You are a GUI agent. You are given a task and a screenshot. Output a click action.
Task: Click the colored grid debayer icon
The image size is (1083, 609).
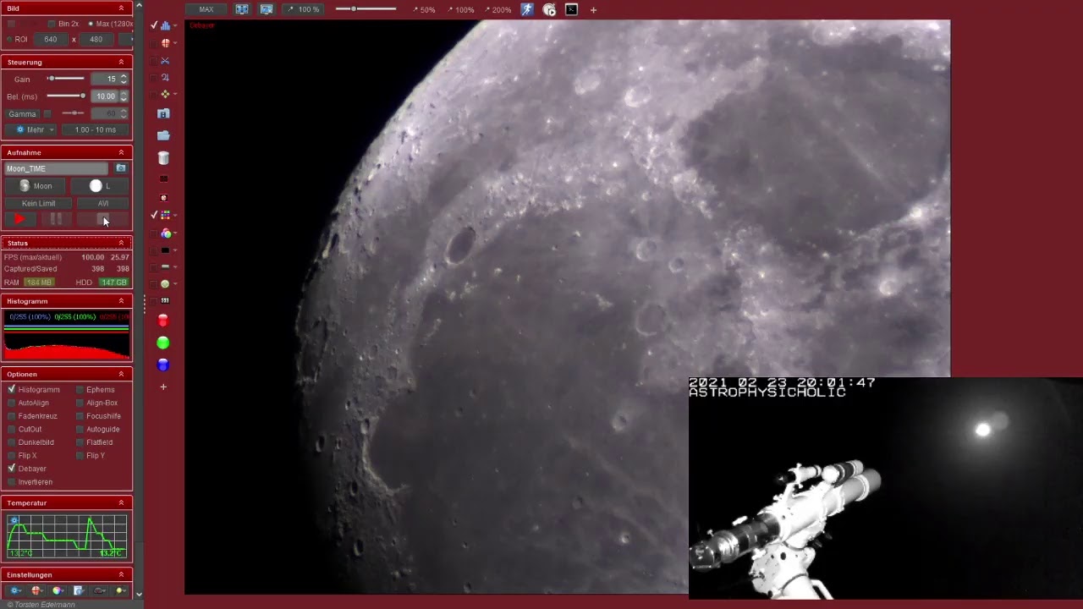(165, 216)
